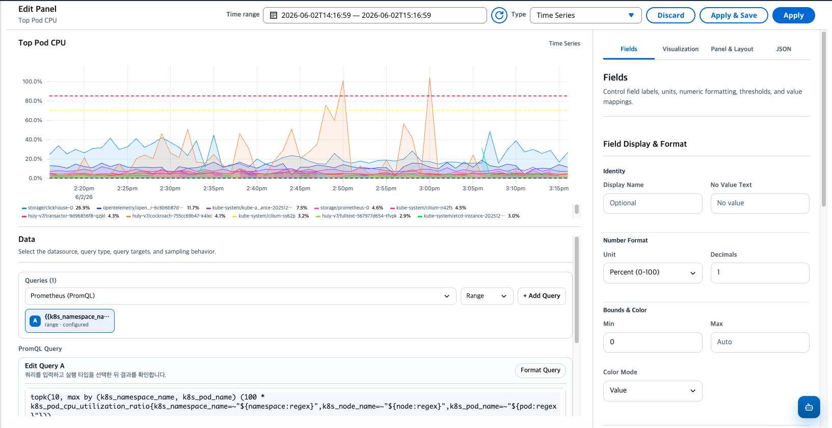Click the + Add Query button
832x428 pixels.
coord(542,296)
